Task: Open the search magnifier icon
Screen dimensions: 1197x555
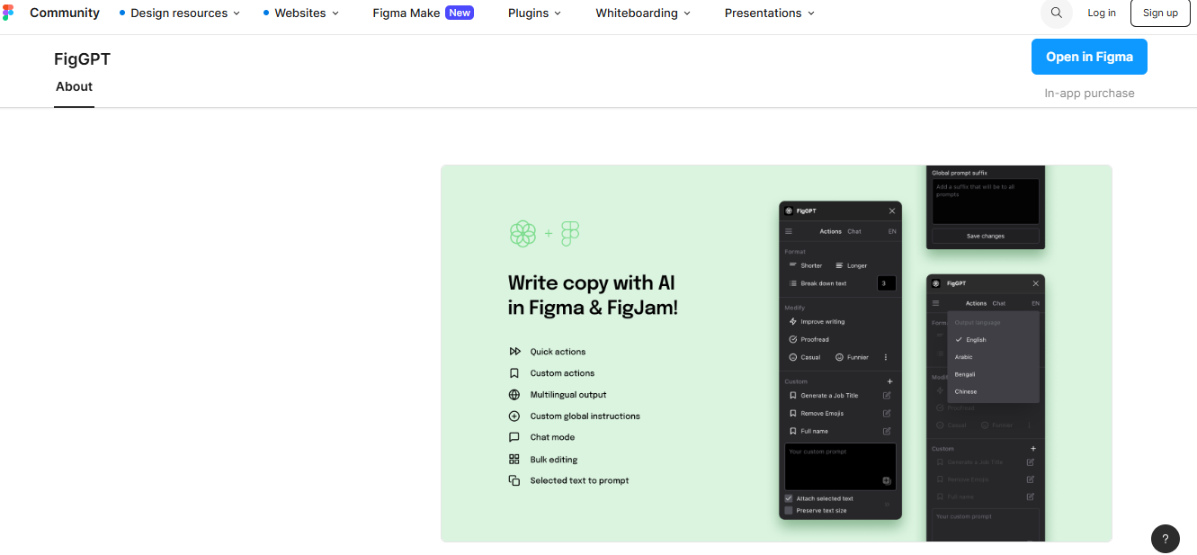Action: coord(1056,13)
